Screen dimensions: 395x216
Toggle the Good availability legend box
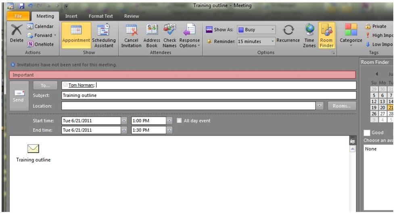[x=367, y=132]
